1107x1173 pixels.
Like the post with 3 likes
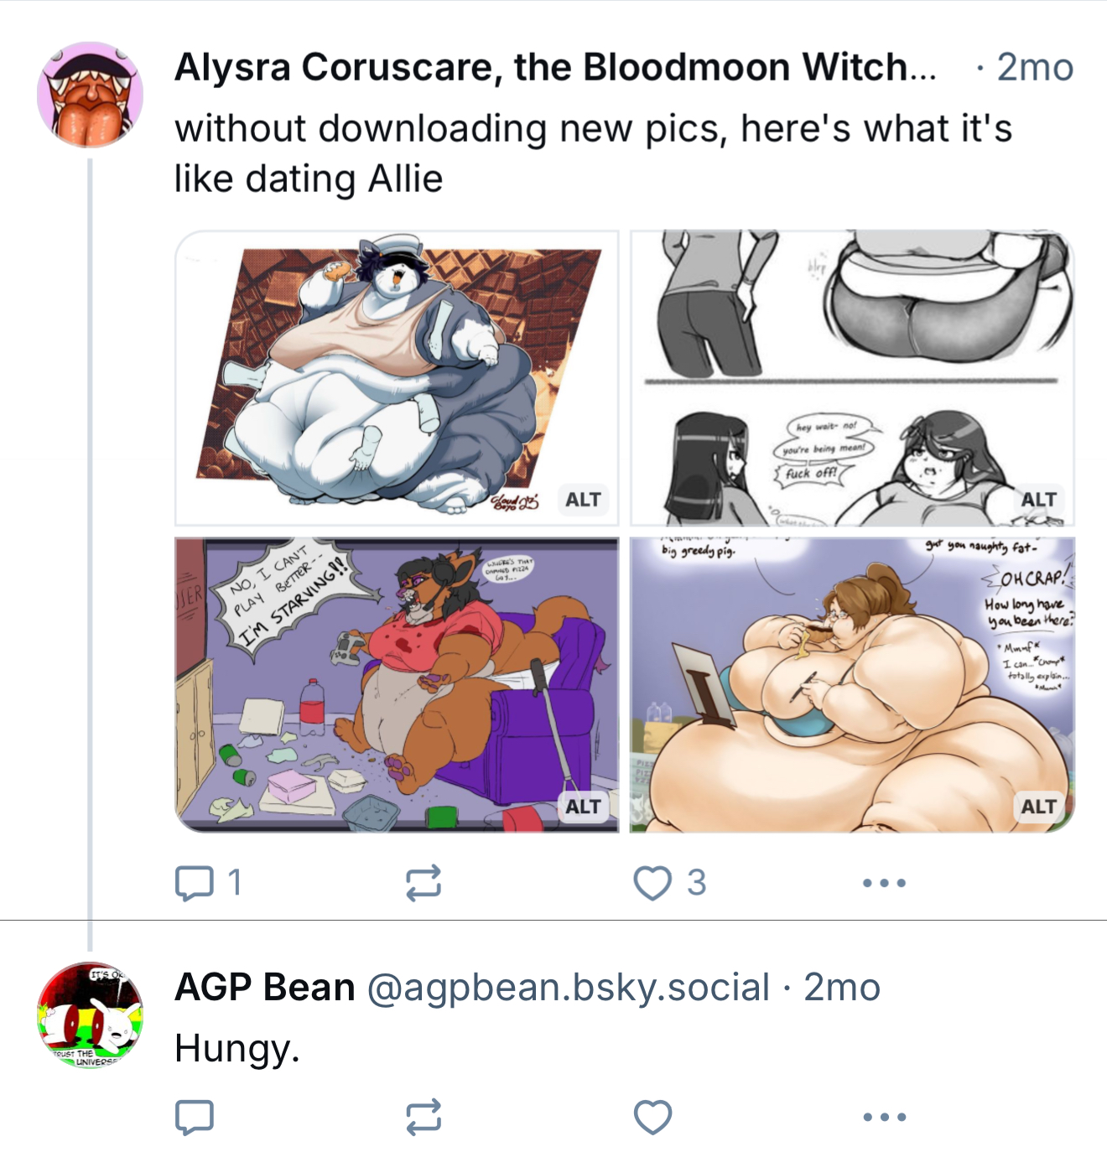coord(669,882)
